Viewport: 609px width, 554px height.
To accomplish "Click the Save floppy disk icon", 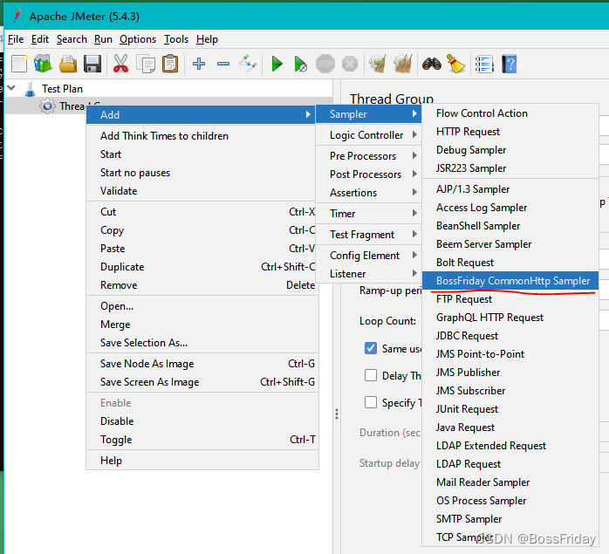I will point(92,64).
